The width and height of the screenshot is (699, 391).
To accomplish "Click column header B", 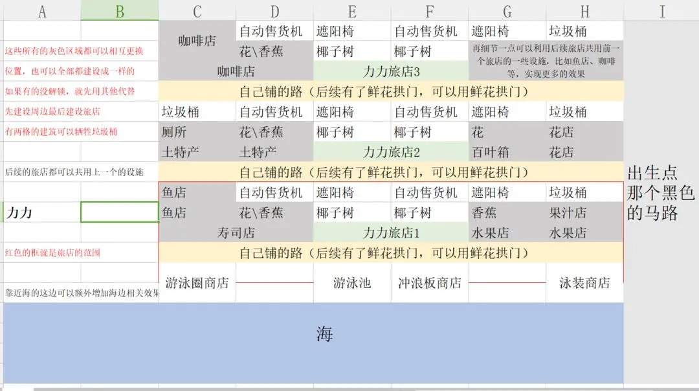I will coord(119,10).
